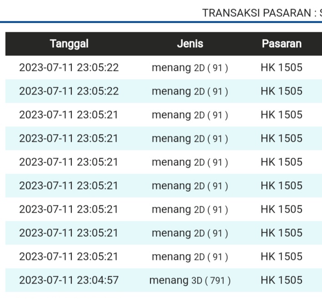Screen dimensions: 322x299
Task: Select HK 1505 in the first row
Action: tap(282, 68)
